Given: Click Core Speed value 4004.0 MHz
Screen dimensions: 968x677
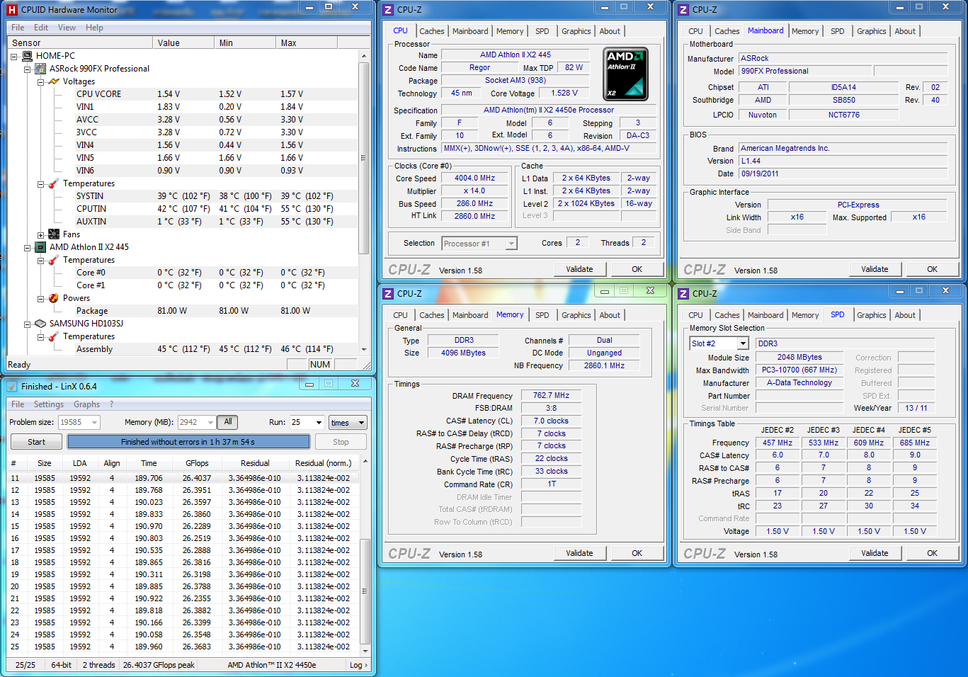Looking at the screenshot, I should click(474, 178).
